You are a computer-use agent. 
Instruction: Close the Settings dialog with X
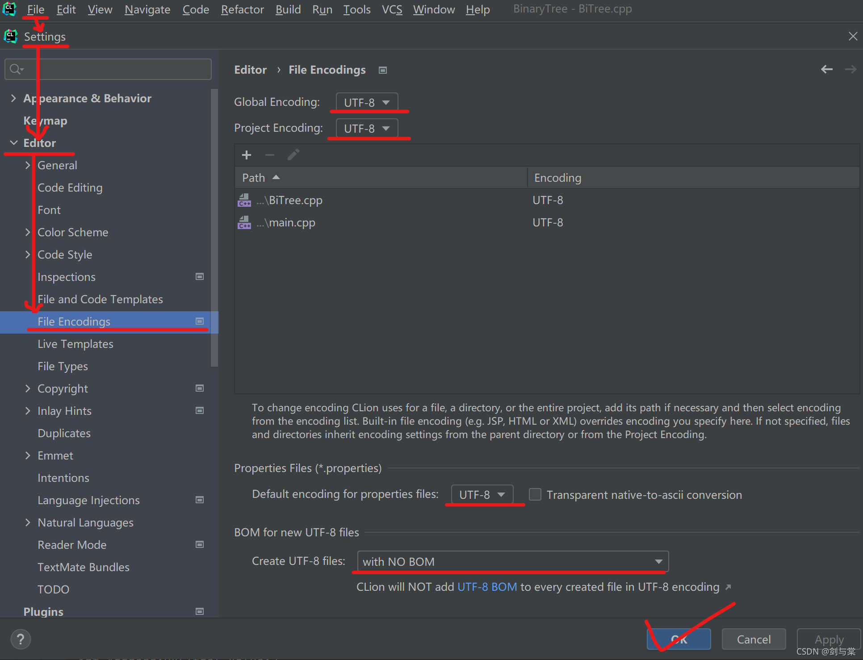pos(853,36)
